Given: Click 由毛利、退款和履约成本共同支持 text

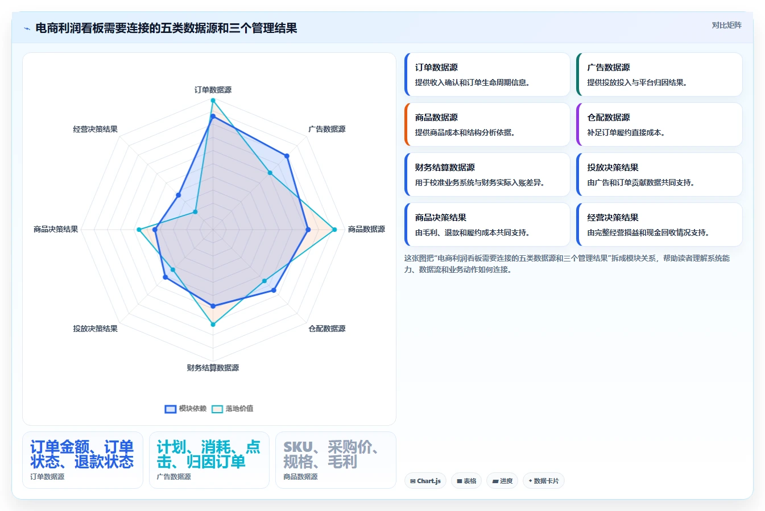Looking at the screenshot, I should 472,232.
